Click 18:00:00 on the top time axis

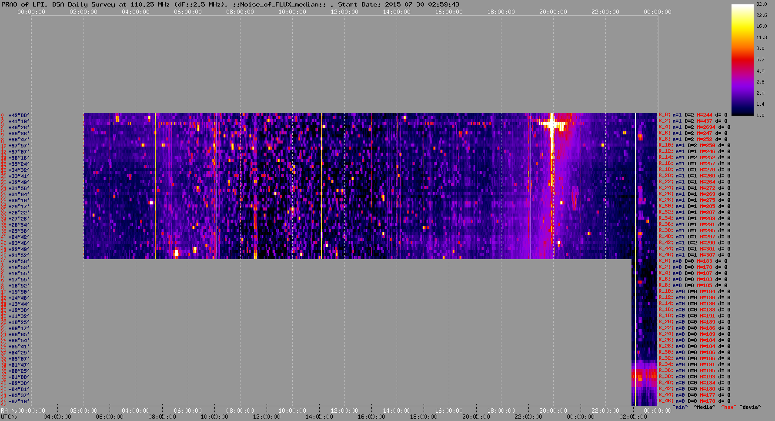(501, 12)
